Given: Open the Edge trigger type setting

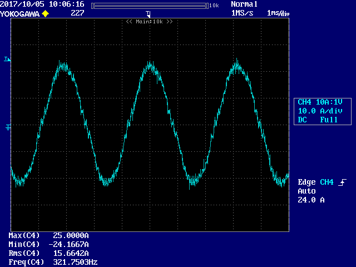Looking at the screenshot, I should [x=306, y=182].
